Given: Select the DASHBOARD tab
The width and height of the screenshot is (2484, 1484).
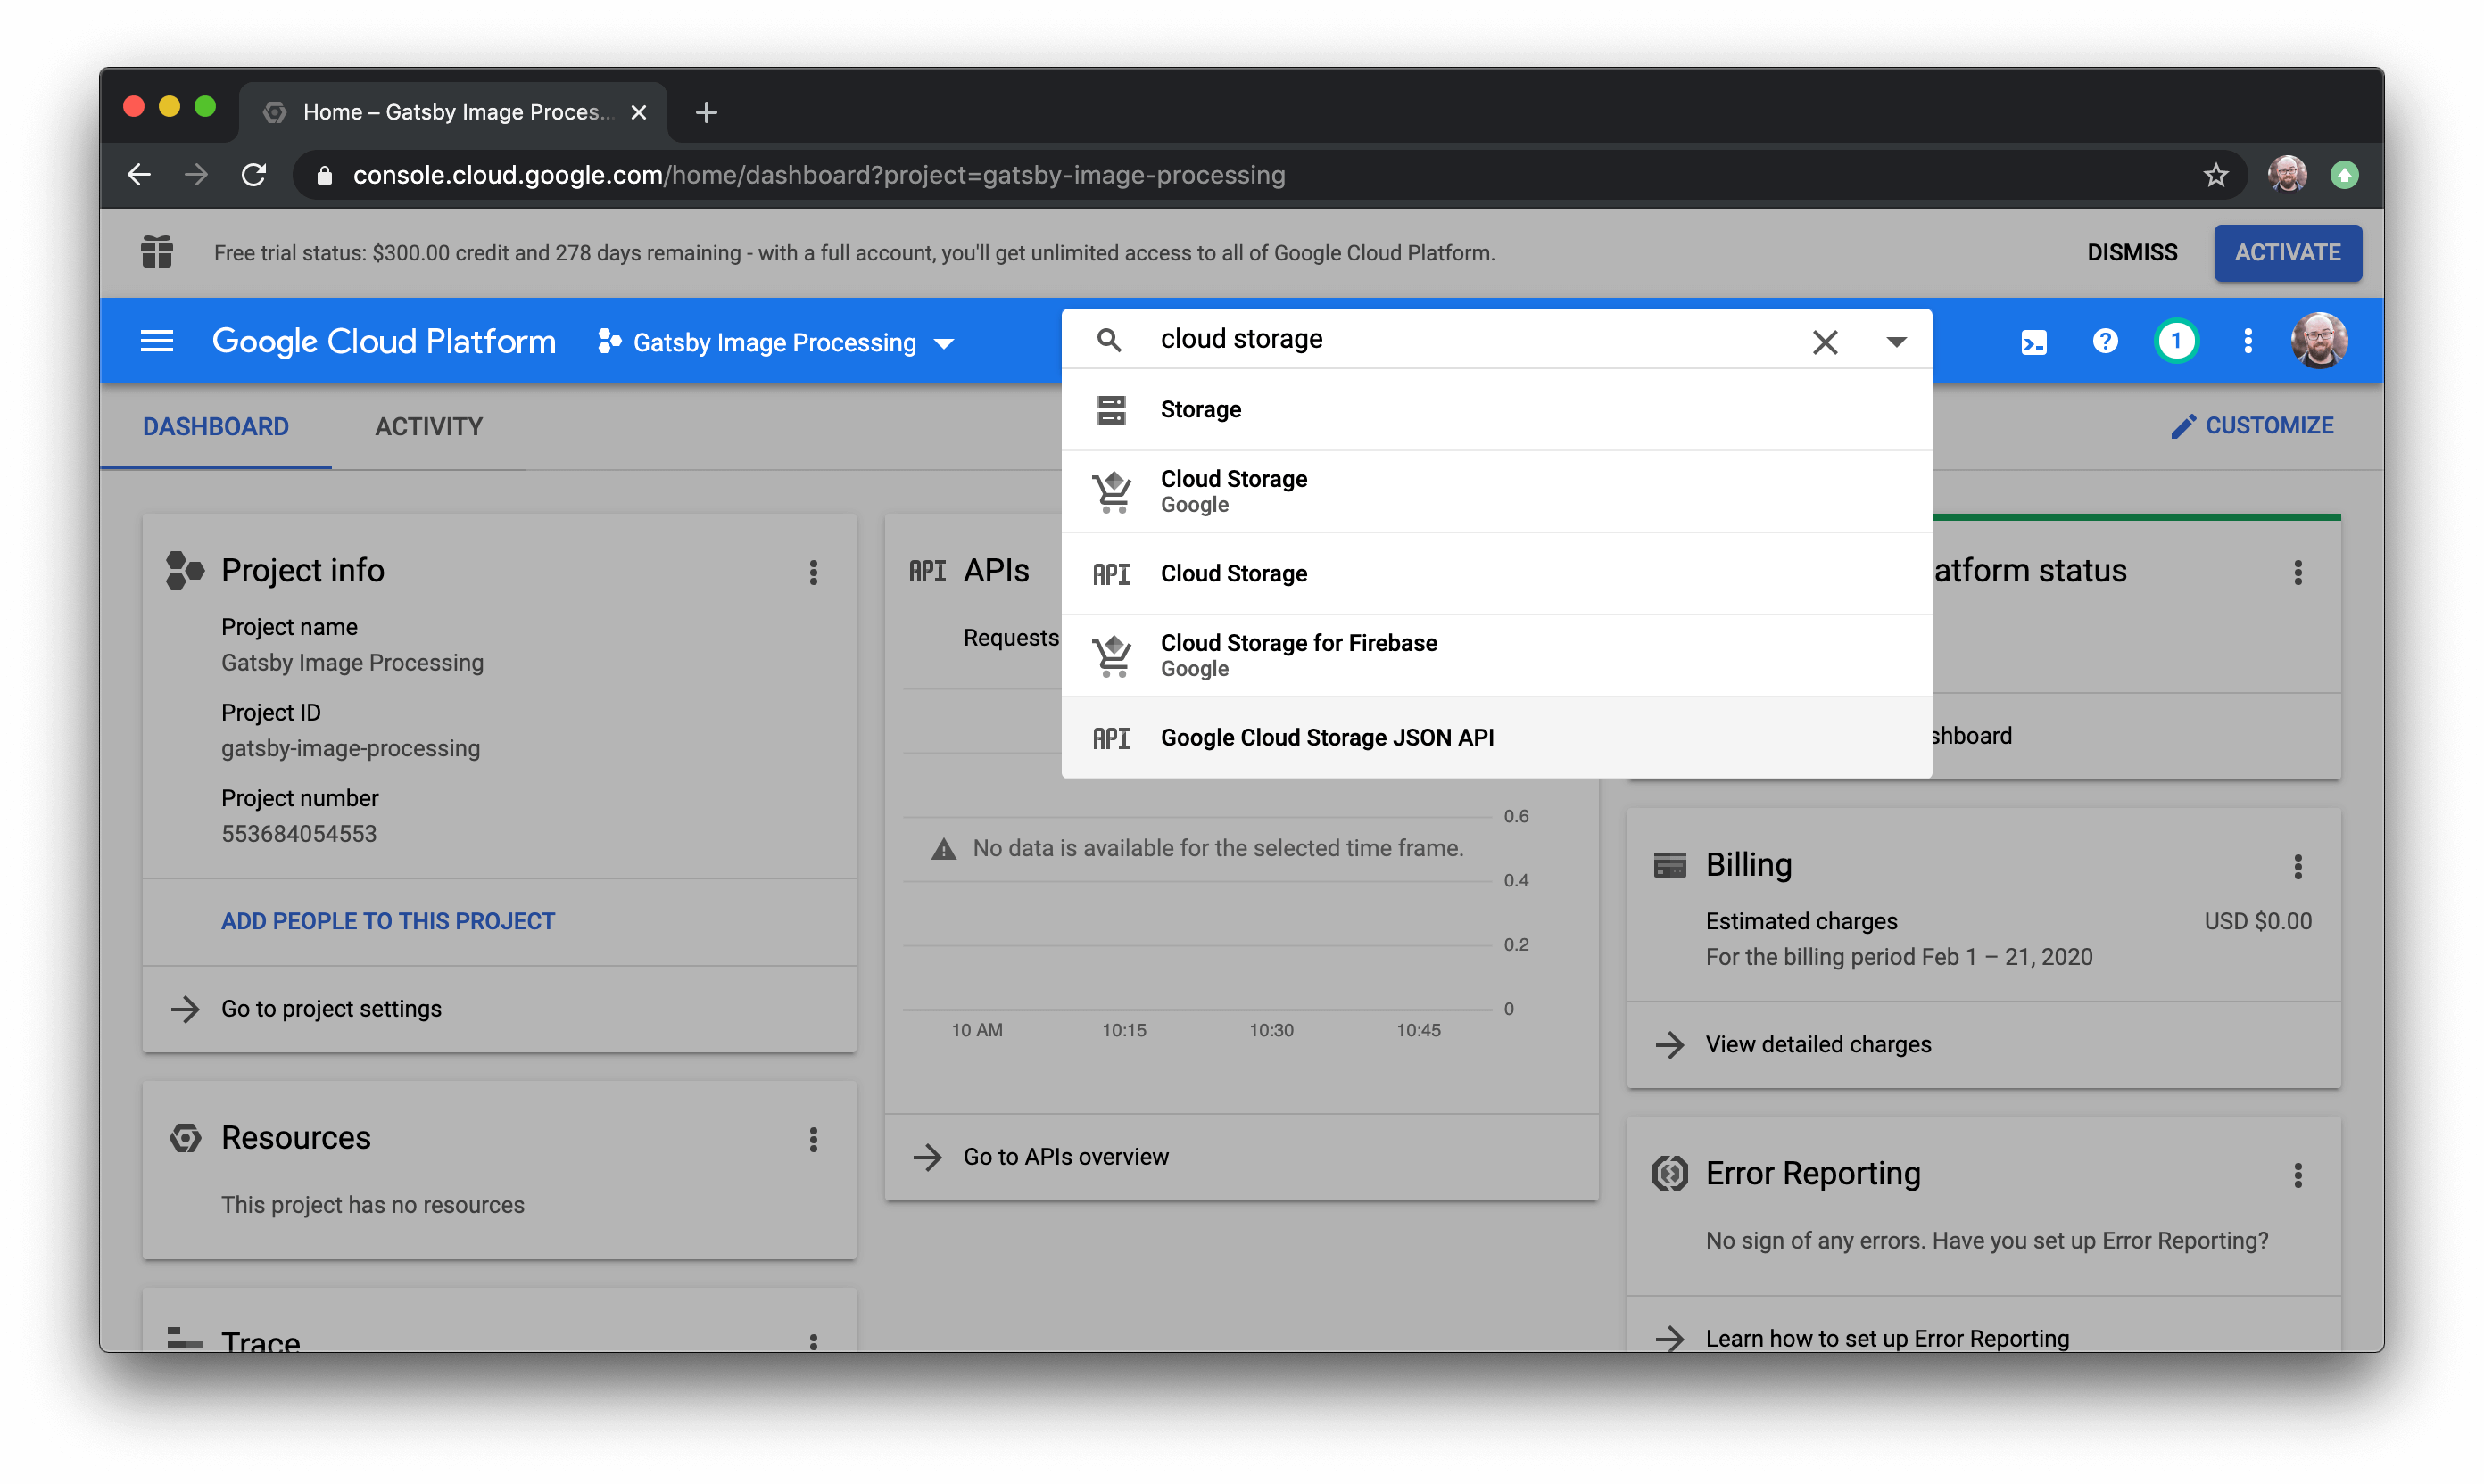Looking at the screenshot, I should 215,426.
